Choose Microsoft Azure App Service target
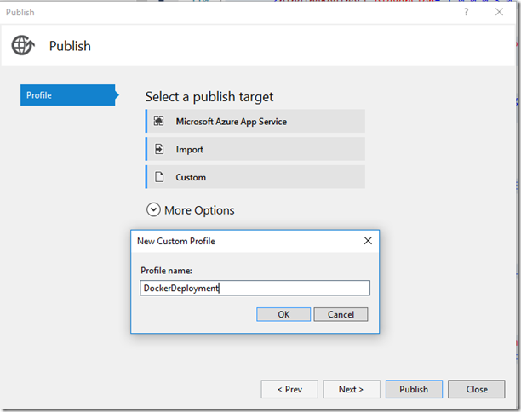The width and height of the screenshot is (521, 412). (255, 121)
